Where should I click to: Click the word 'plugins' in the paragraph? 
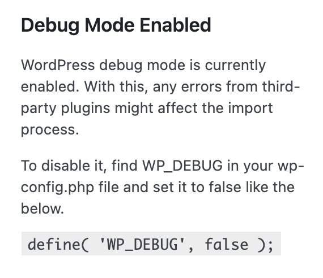tap(86, 108)
